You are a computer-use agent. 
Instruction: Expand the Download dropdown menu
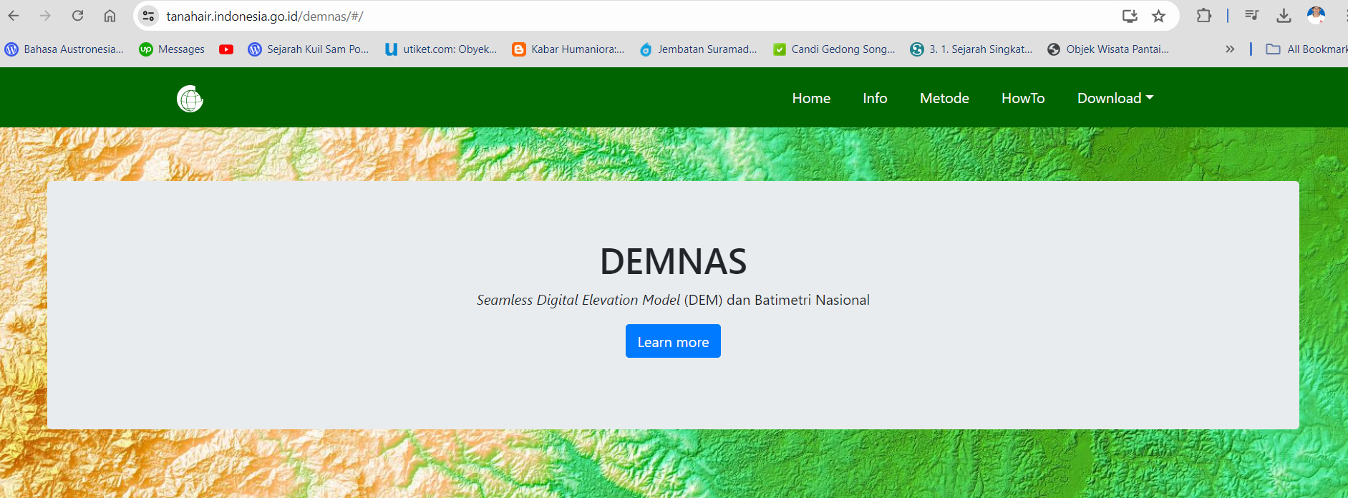(1115, 98)
